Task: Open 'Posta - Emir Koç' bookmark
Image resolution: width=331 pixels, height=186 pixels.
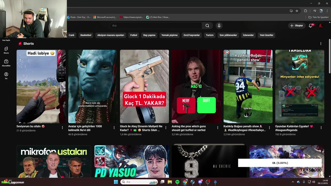Action: point(79,17)
